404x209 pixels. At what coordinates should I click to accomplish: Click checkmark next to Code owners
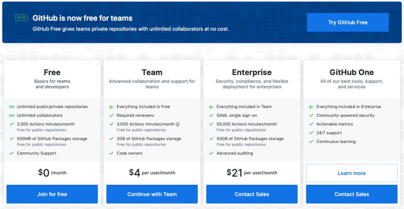111,153
